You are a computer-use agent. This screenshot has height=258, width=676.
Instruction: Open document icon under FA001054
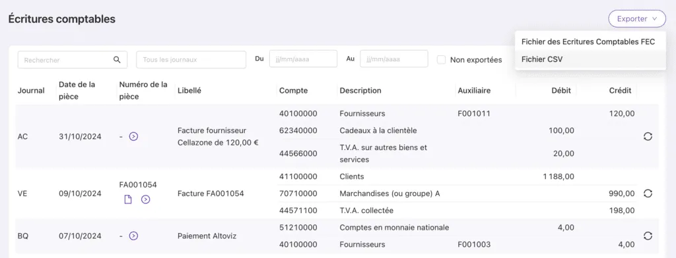tap(128, 199)
